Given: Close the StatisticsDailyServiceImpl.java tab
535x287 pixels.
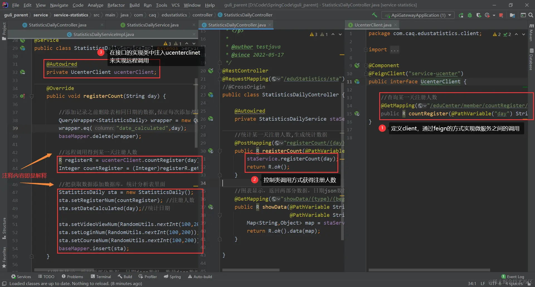Looking at the screenshot, I should [x=194, y=35].
